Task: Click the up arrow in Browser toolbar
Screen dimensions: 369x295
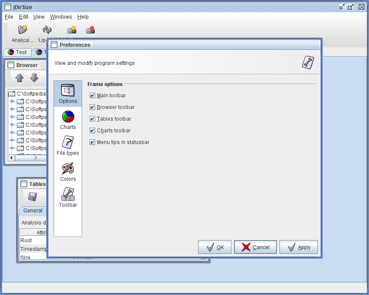Action: tap(19, 78)
